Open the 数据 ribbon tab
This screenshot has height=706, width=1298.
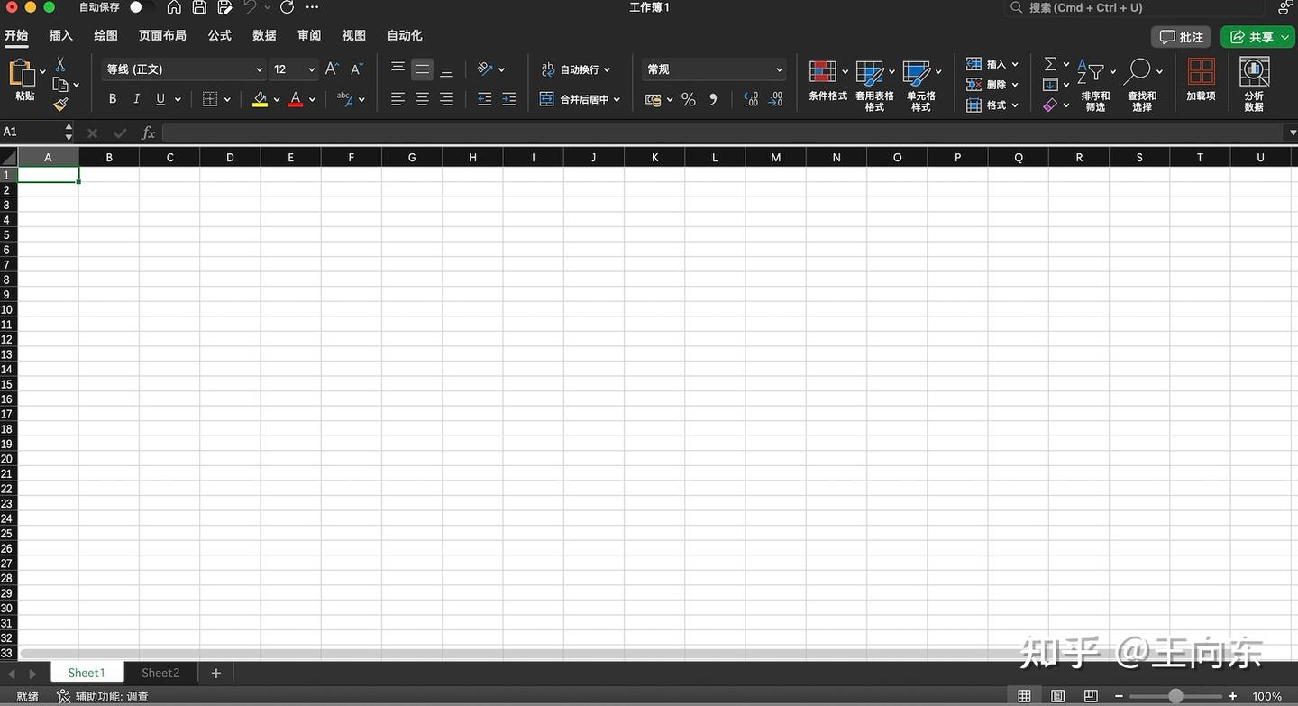pos(264,36)
